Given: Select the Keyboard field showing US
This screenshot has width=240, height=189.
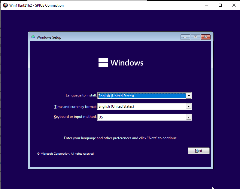Looking at the screenshot, I should pos(144,117).
